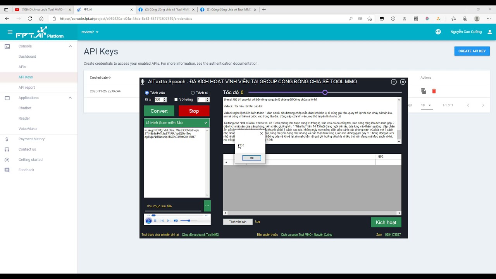Copy the API key in Actions column
This screenshot has height=279, width=496.
[424, 91]
